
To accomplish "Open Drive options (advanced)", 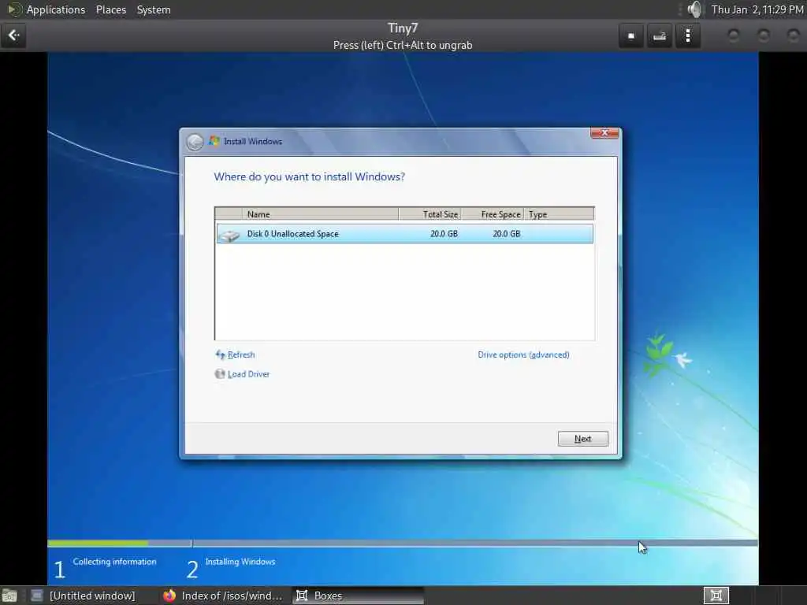I will pyautogui.click(x=523, y=354).
